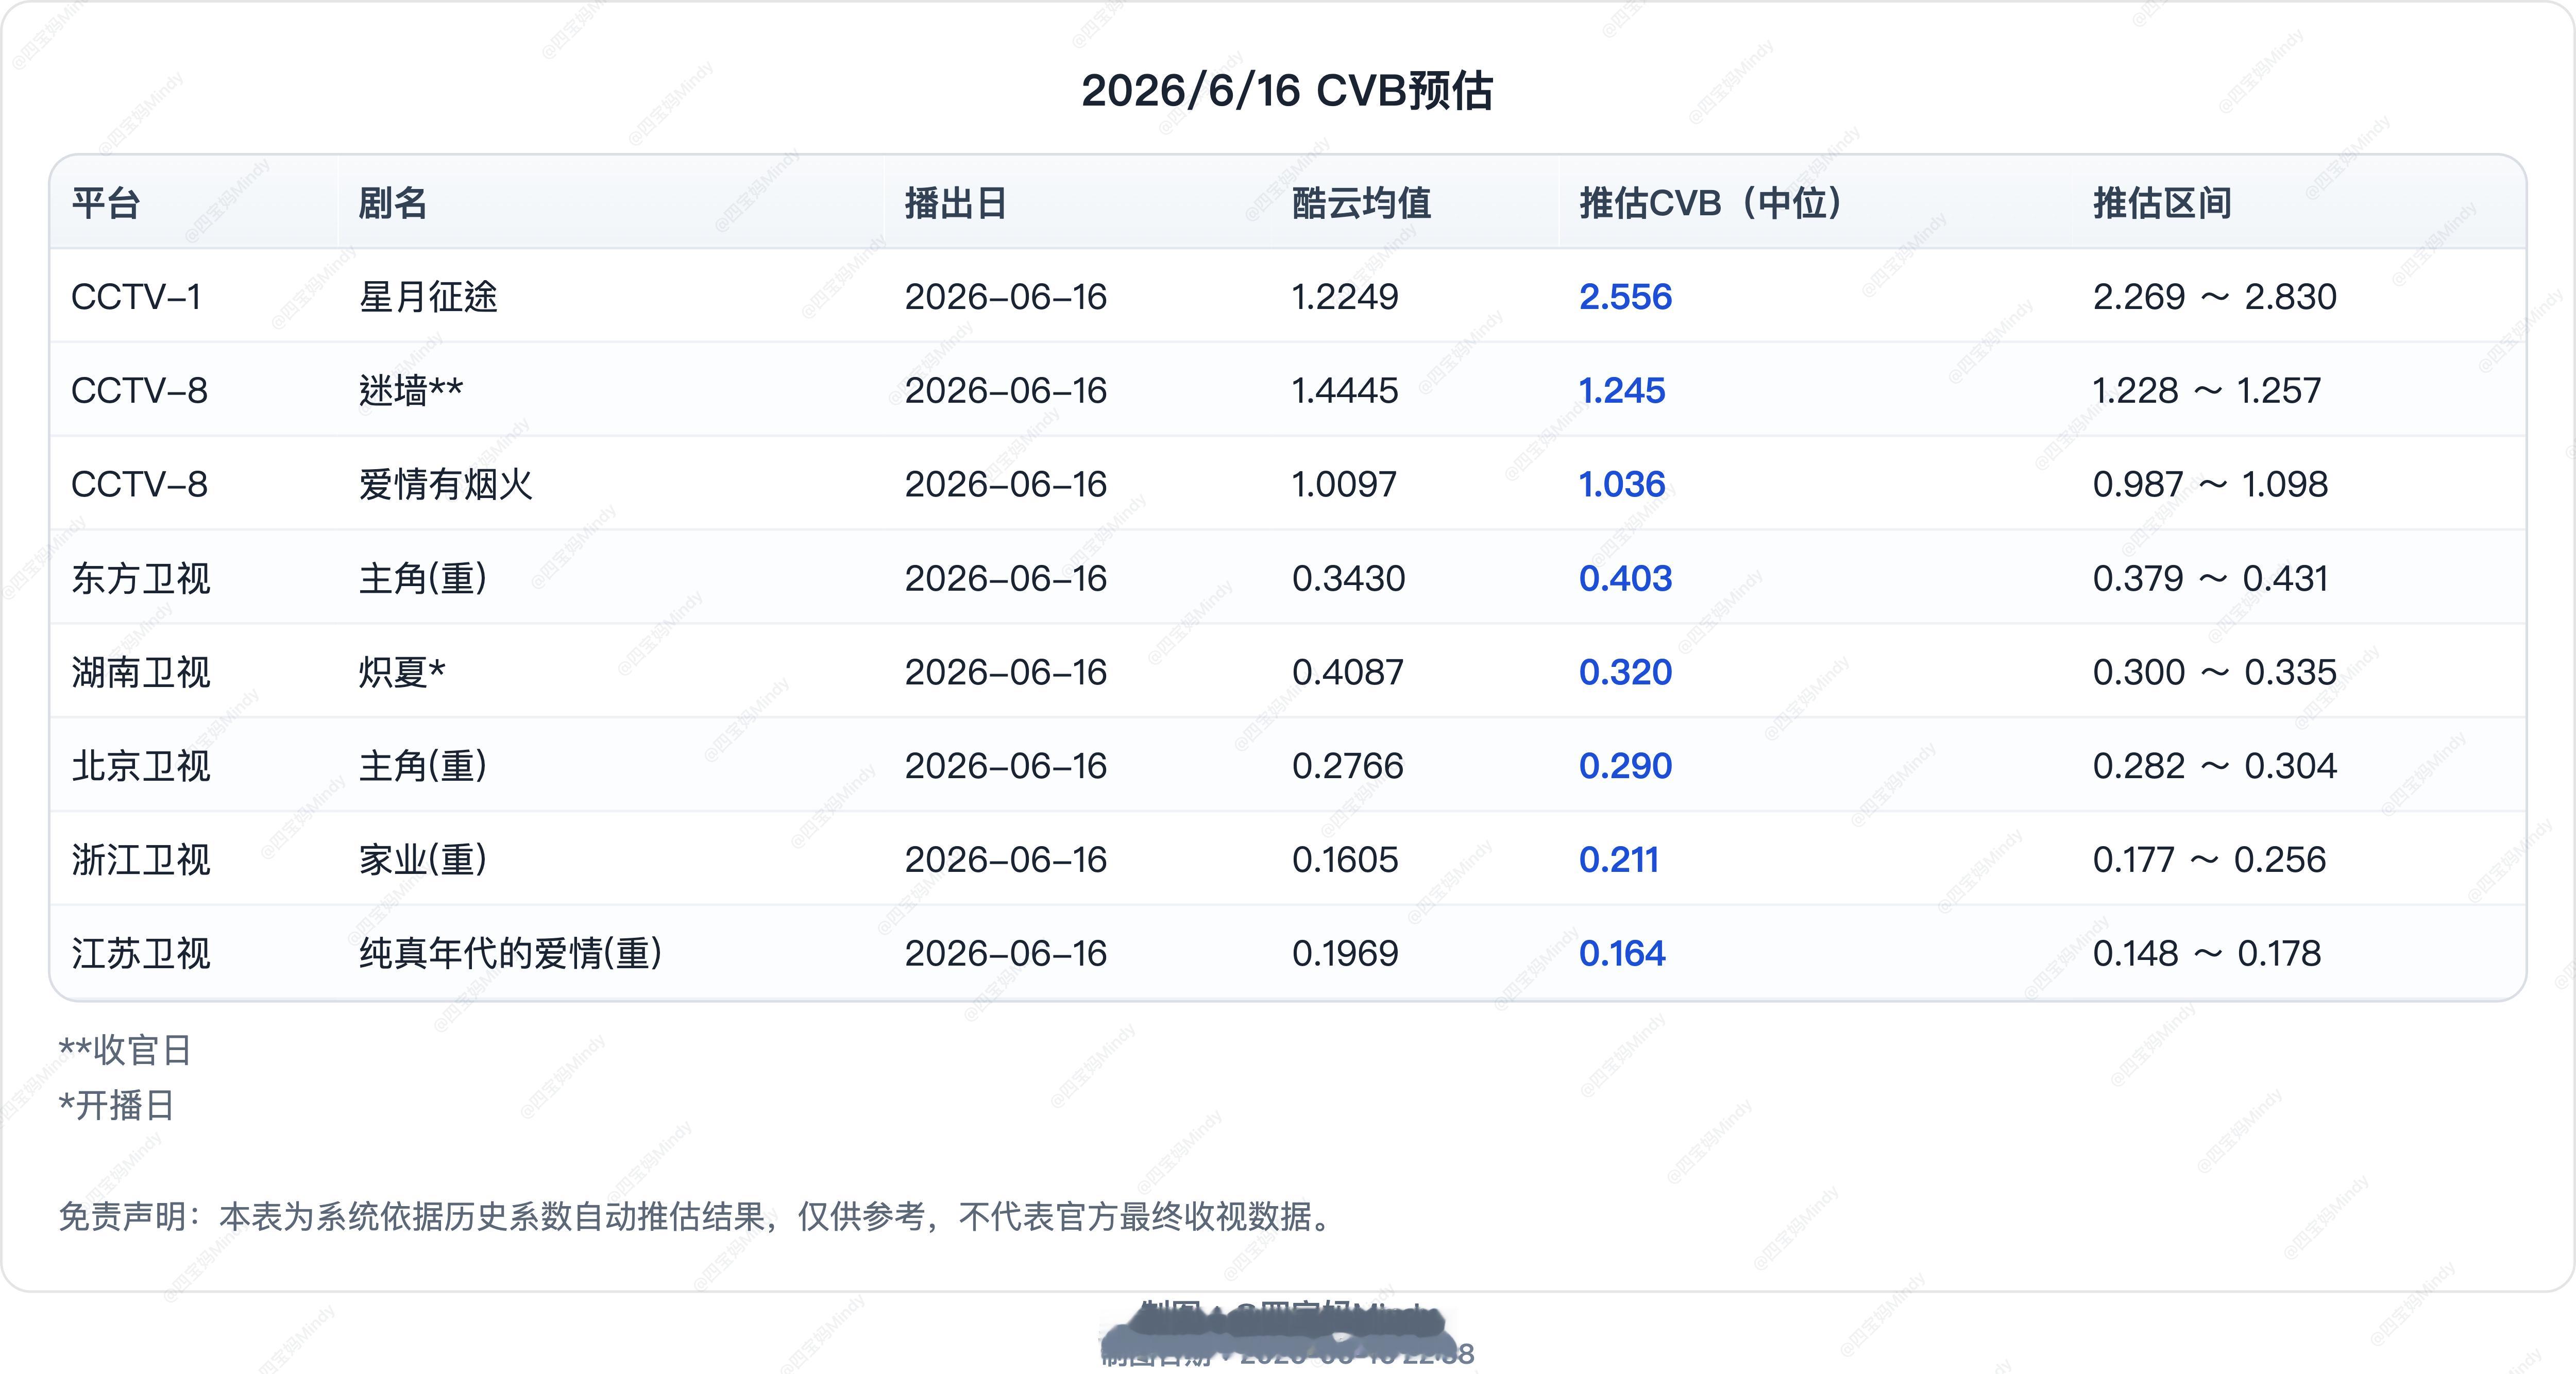Select 主角(重) in the 北京卫视 row
Viewport: 2576px width, 1374px height.
[x=423, y=766]
